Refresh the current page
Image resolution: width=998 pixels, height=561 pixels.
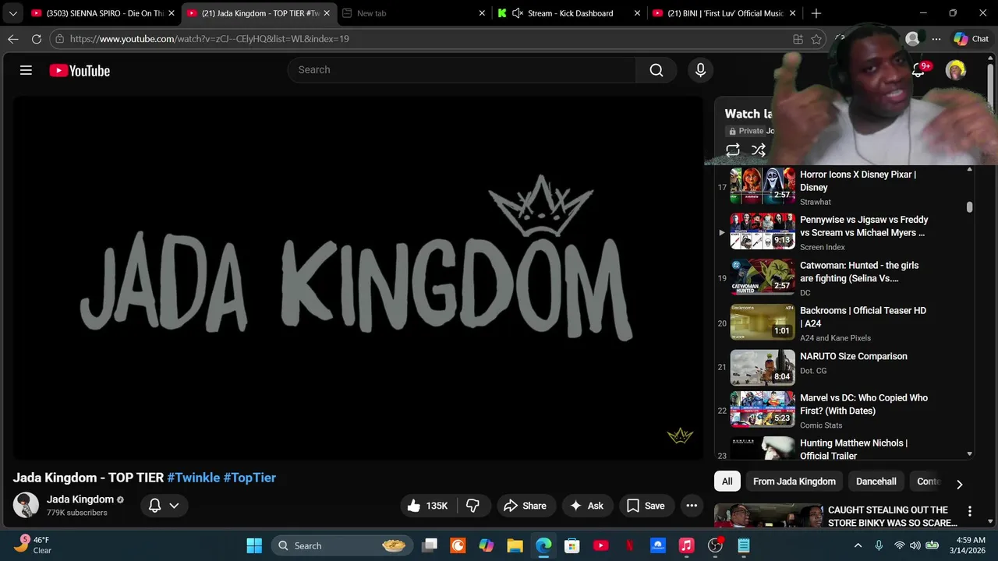click(x=37, y=39)
